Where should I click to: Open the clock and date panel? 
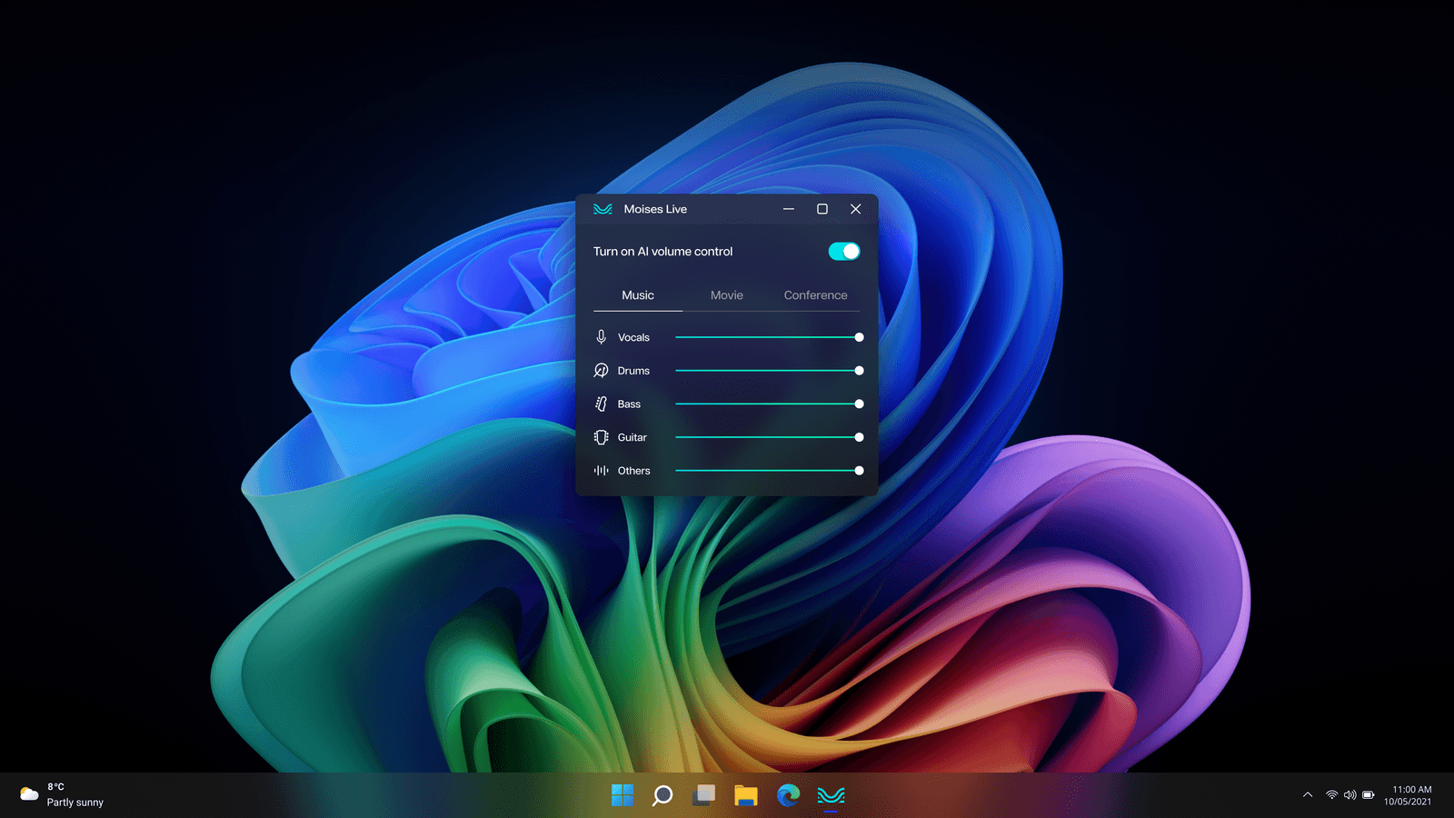point(1409,795)
